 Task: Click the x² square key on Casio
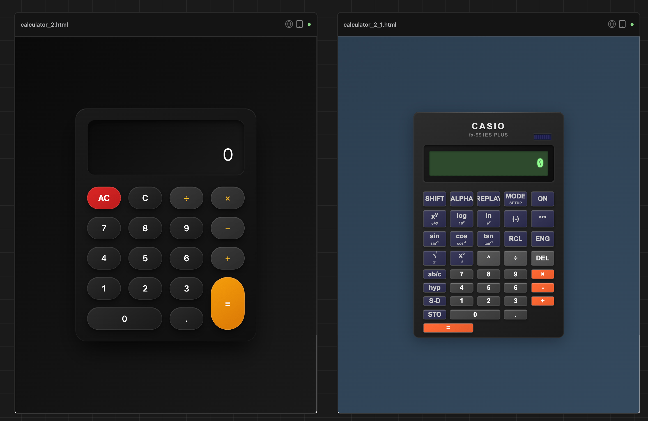[x=461, y=258]
